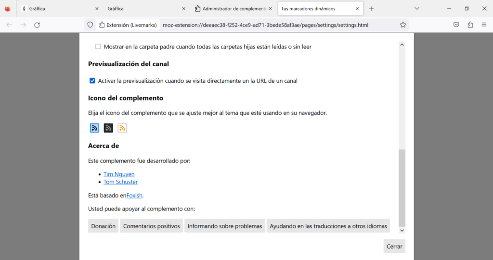The image size is (493, 260).
Task: Close the first Gràffica tab
Action: click(x=97, y=9)
